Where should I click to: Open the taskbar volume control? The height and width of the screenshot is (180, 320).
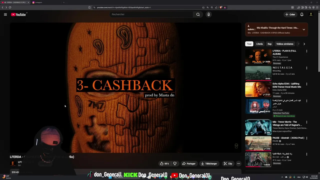pyautogui.click(x=307, y=177)
